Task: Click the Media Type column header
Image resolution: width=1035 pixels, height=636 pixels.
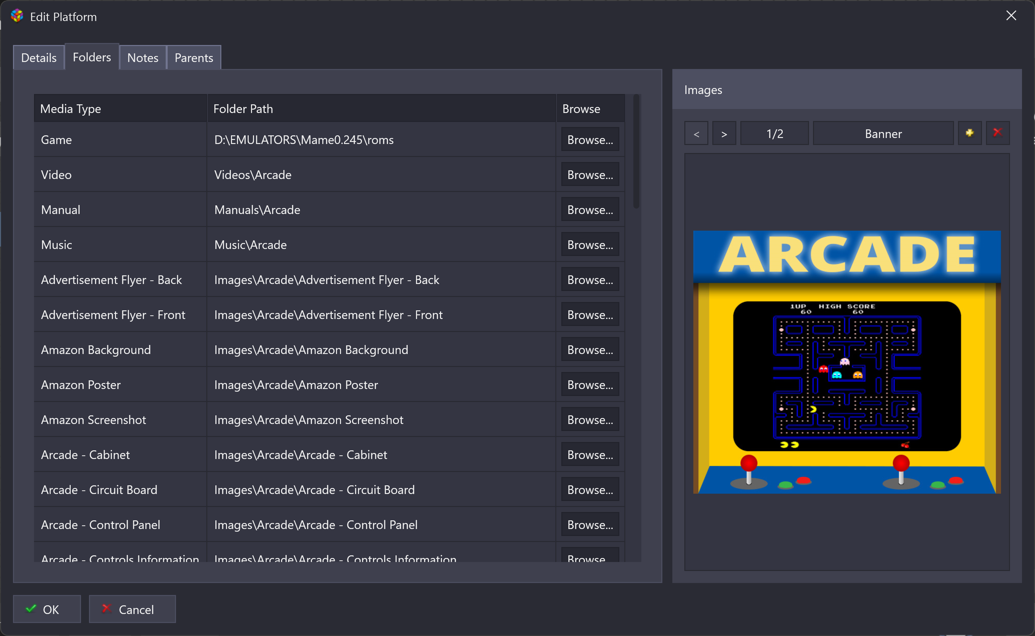Action: pyautogui.click(x=120, y=109)
